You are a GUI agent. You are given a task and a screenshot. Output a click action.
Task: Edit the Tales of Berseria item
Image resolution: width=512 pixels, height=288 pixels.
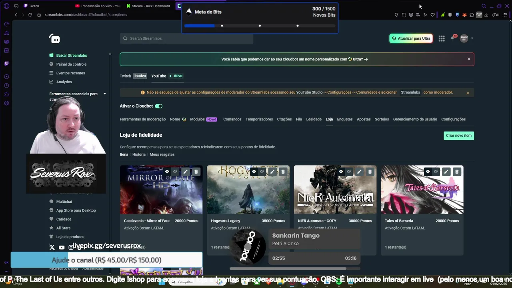pyautogui.click(x=446, y=172)
